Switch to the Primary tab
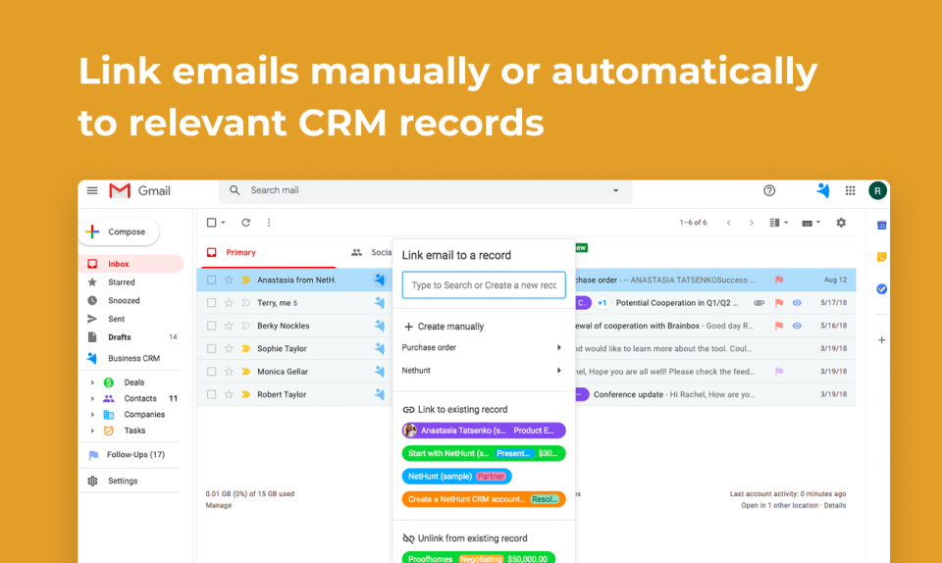The width and height of the screenshot is (942, 563). (x=240, y=253)
